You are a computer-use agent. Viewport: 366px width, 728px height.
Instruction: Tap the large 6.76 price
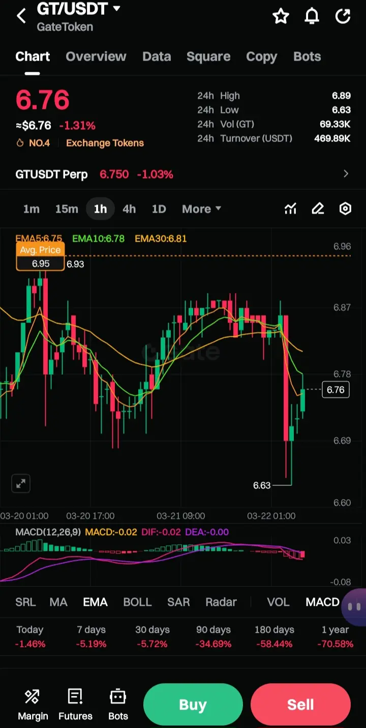[x=42, y=100]
